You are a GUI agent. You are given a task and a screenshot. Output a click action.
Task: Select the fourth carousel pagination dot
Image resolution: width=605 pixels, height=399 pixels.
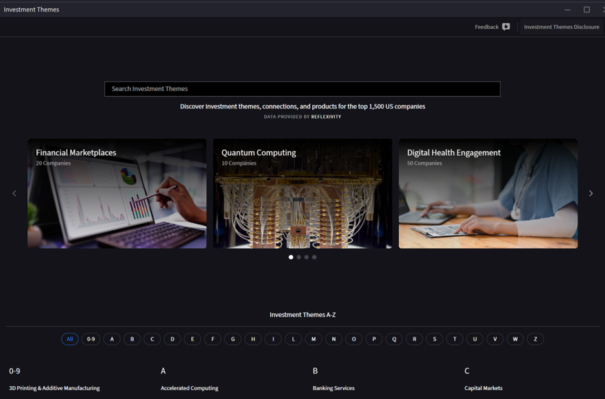pos(314,257)
